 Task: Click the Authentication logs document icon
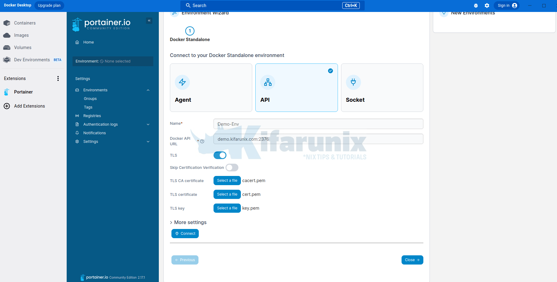(x=77, y=124)
